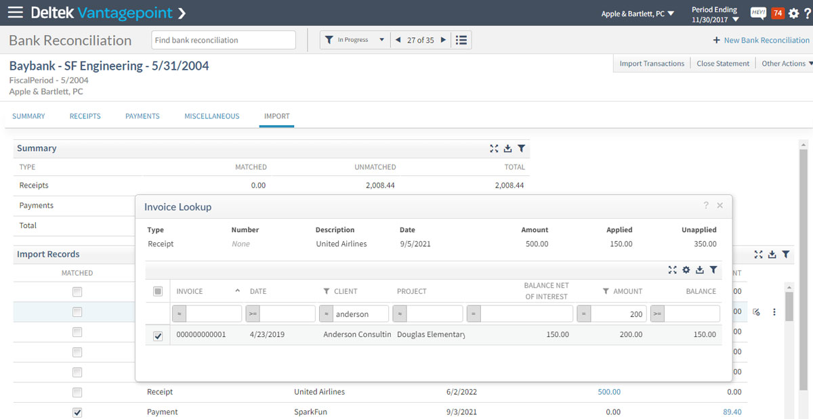
Task: Go to next bank reconciliation record arrow
Action: click(443, 40)
